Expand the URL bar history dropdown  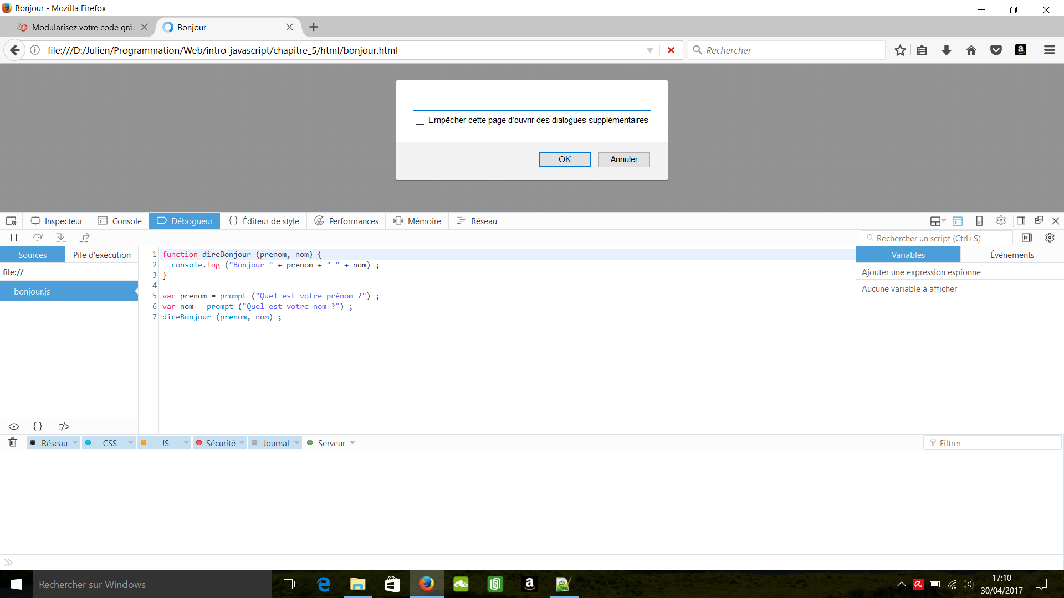pos(649,50)
